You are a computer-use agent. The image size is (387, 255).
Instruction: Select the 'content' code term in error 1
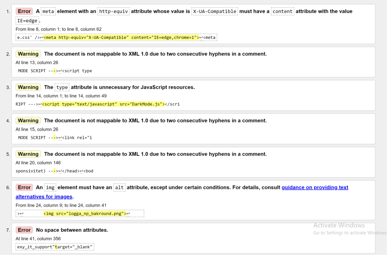283,11
